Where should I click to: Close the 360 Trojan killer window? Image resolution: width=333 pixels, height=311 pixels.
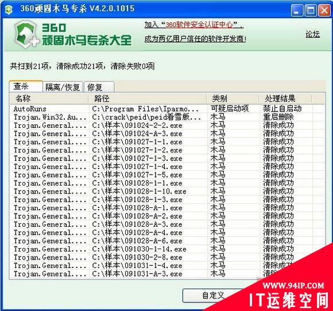click(324, 10)
